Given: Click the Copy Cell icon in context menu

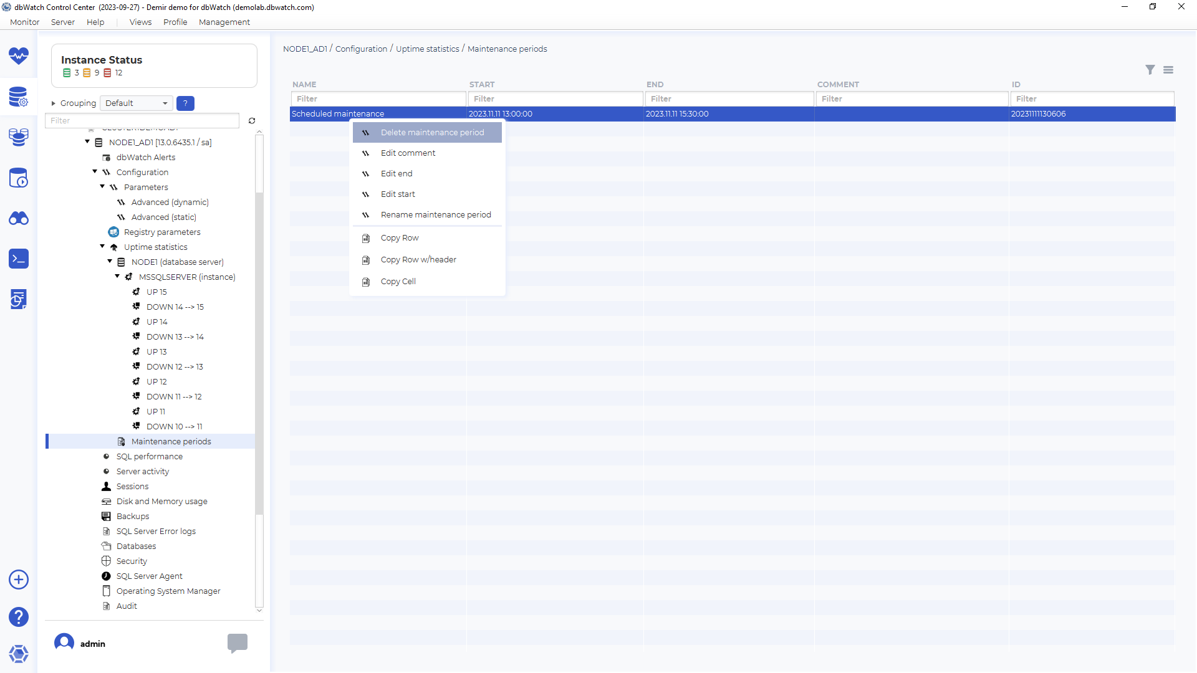Looking at the screenshot, I should [366, 282].
